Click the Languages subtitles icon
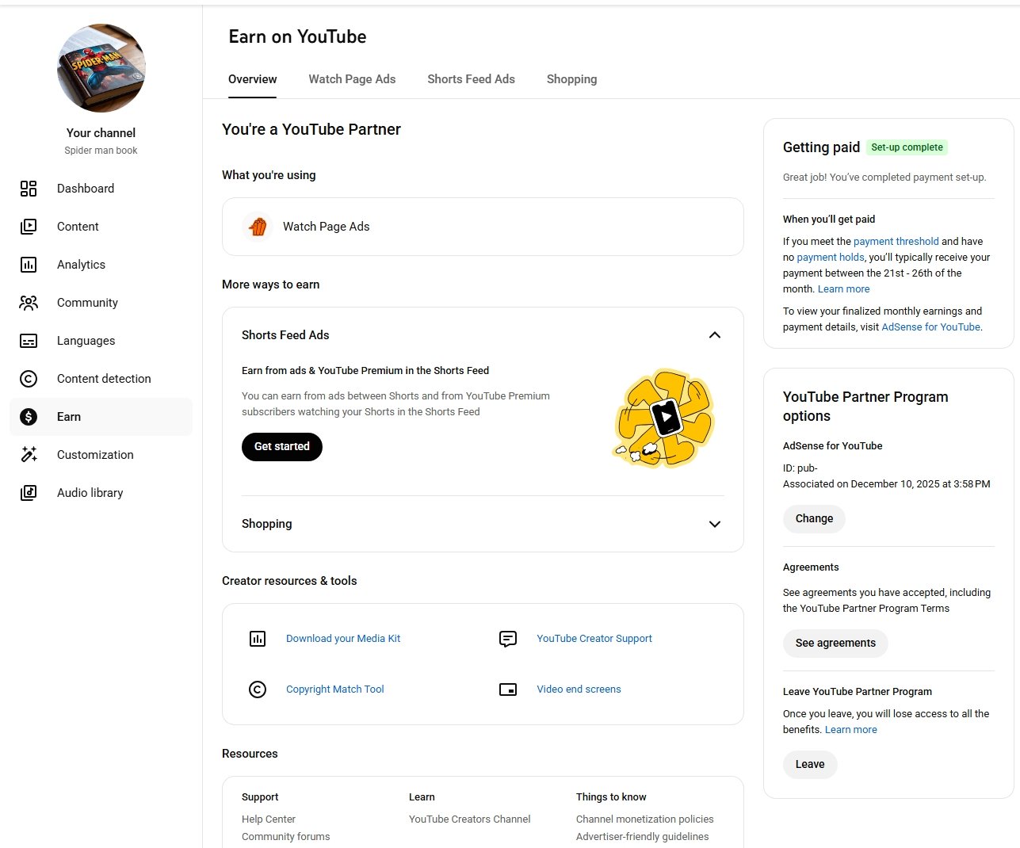1020x848 pixels. coord(29,341)
